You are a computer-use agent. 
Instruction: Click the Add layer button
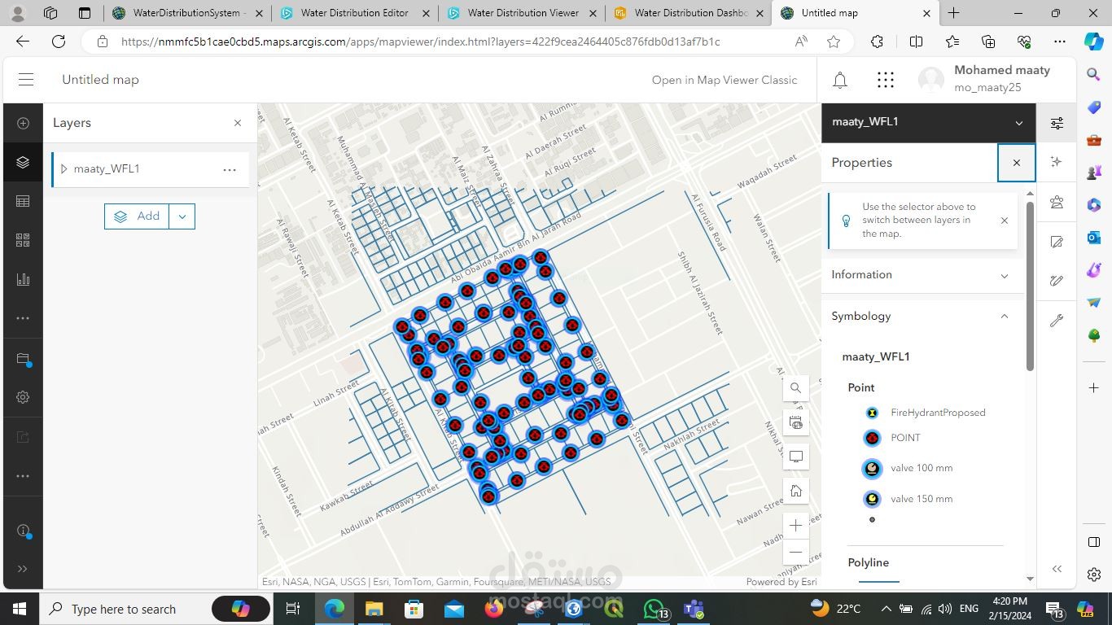point(137,216)
